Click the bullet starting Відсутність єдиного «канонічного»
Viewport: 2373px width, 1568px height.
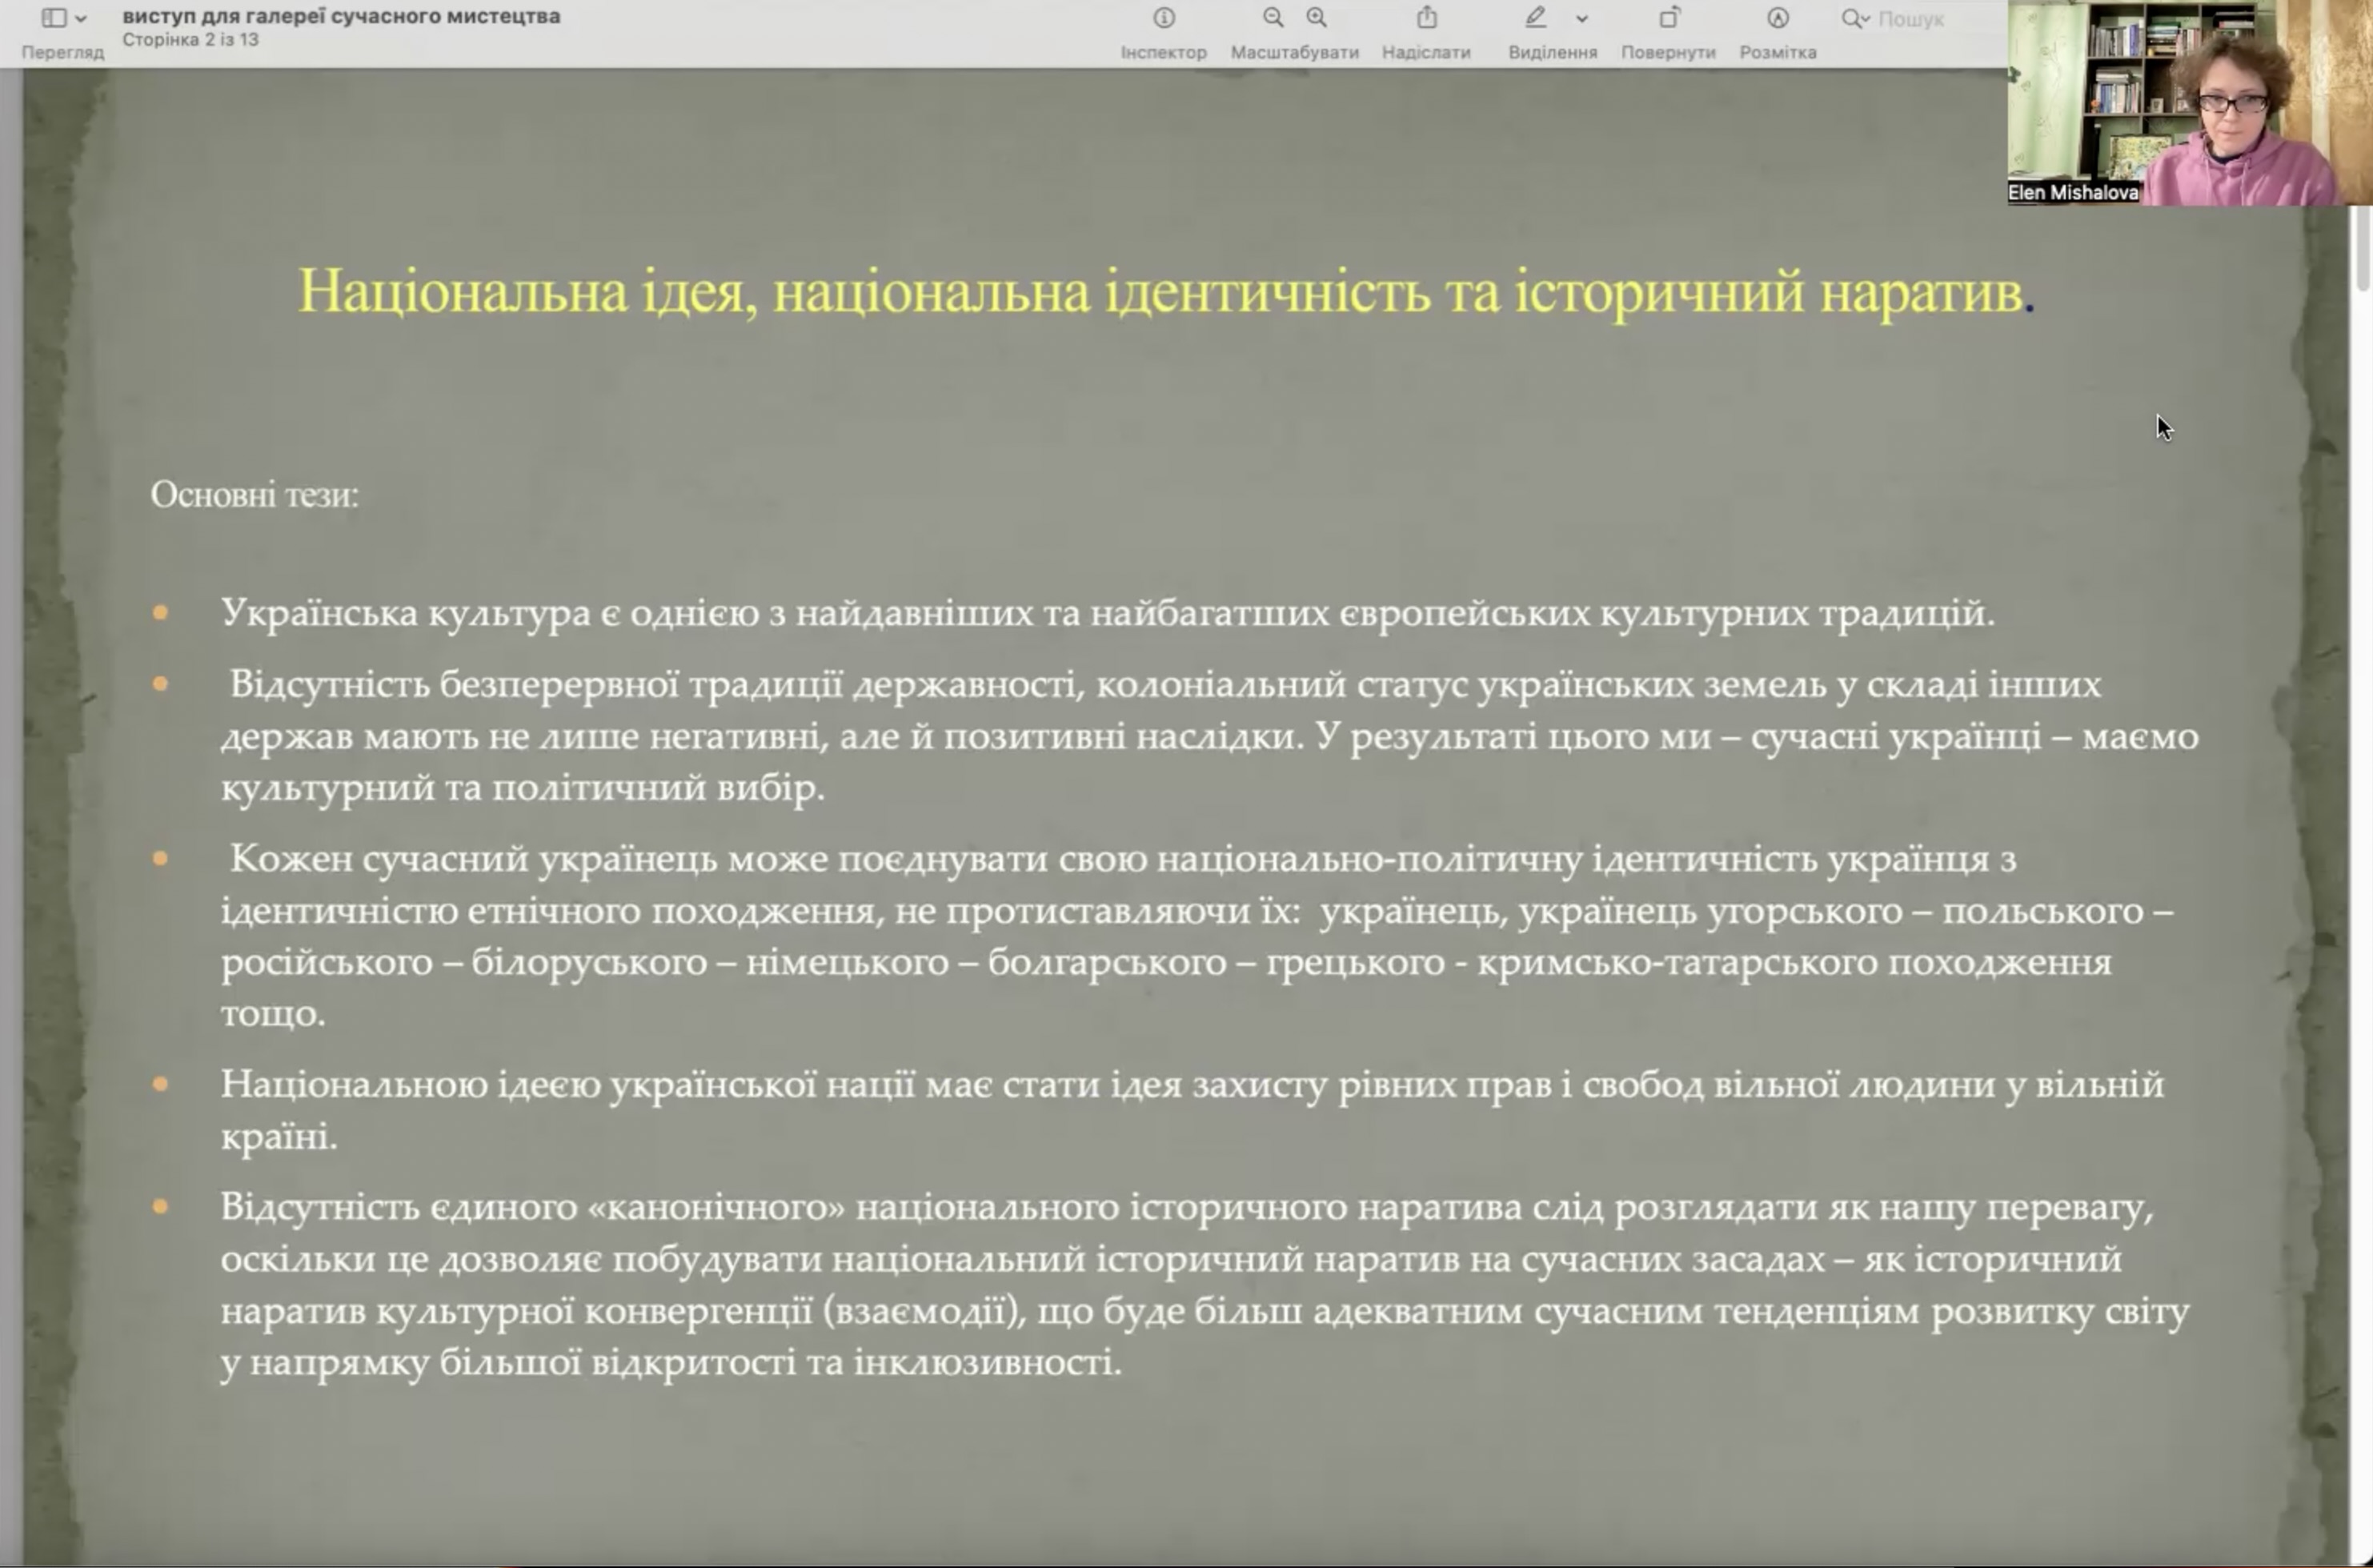pyautogui.click(x=1205, y=1284)
